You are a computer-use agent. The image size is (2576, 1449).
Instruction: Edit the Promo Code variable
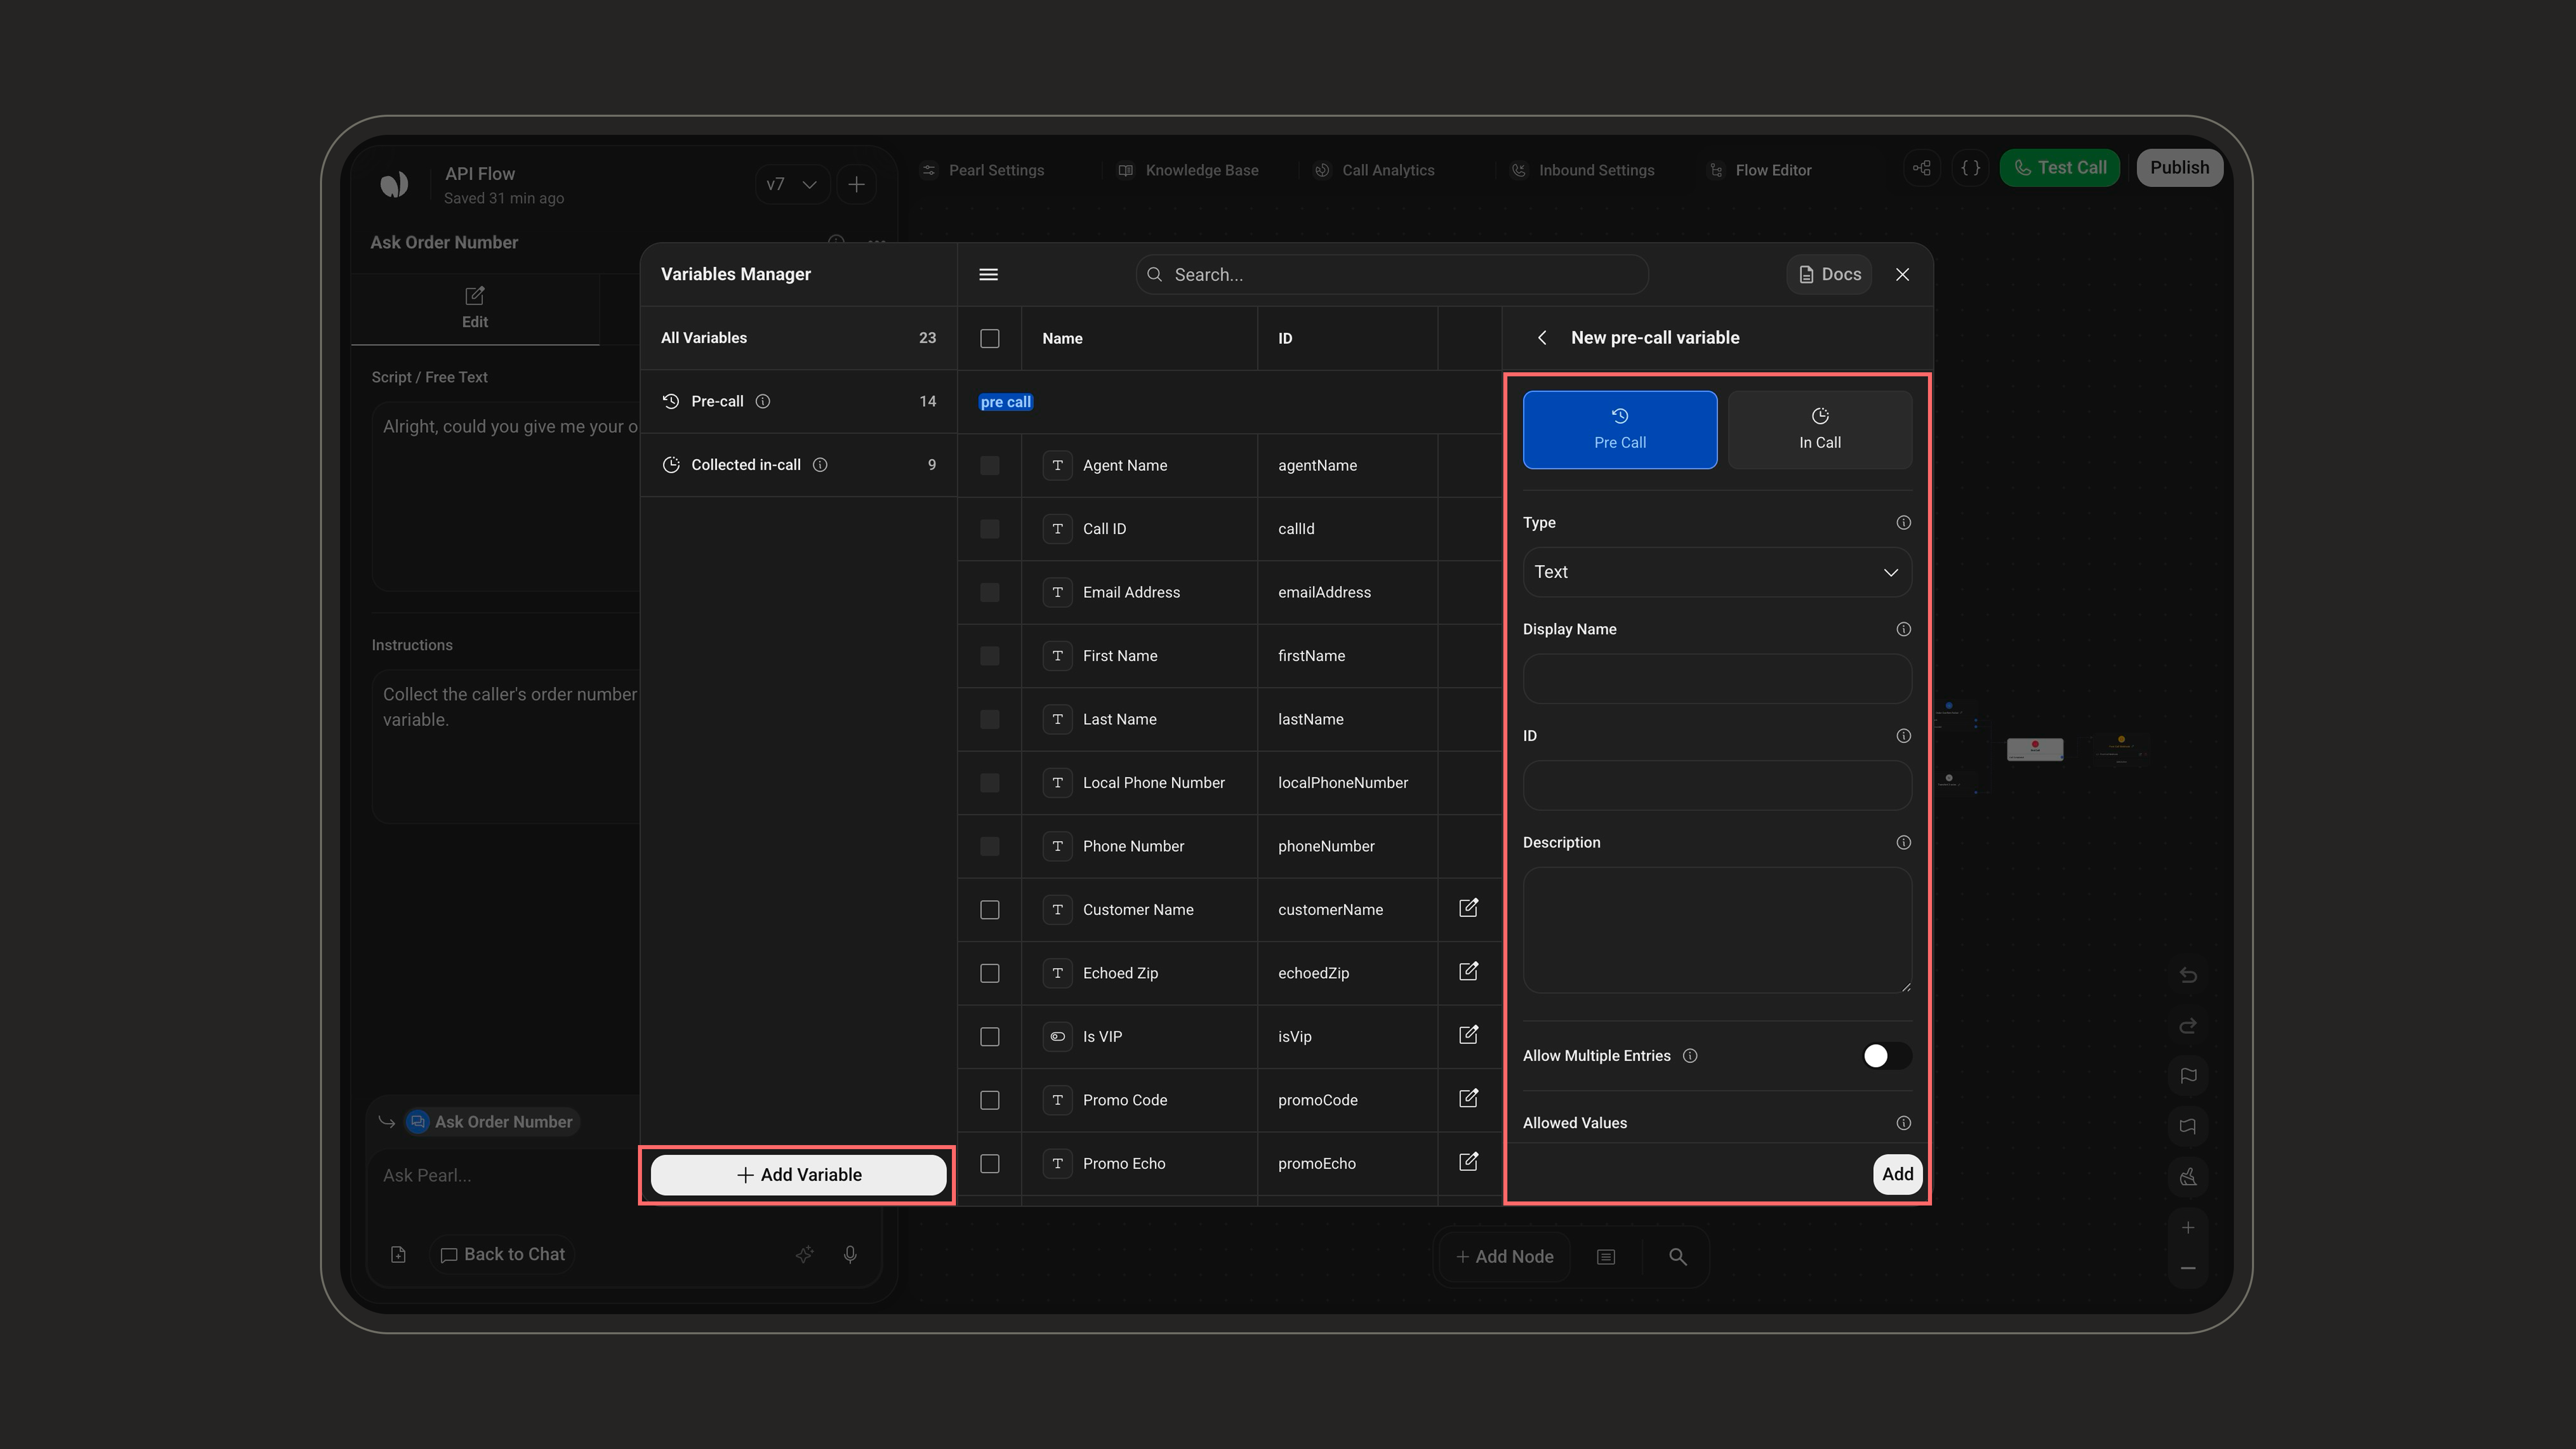coord(1468,1098)
